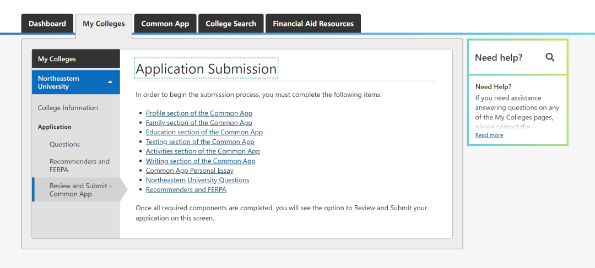Viewport: 595px width, 268px height.
Task: Open the Financial Aid Resources tab
Action: click(x=313, y=24)
